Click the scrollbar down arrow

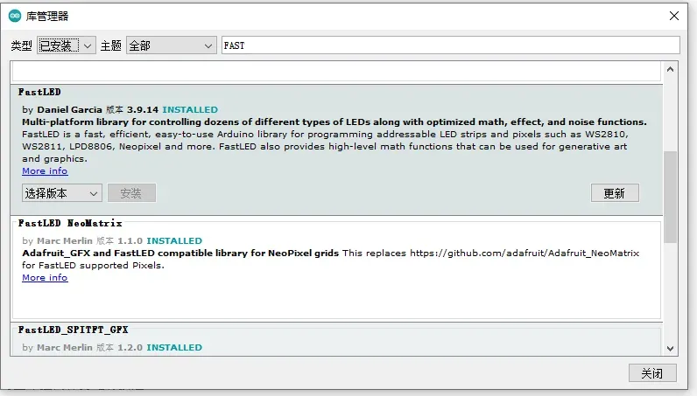671,347
